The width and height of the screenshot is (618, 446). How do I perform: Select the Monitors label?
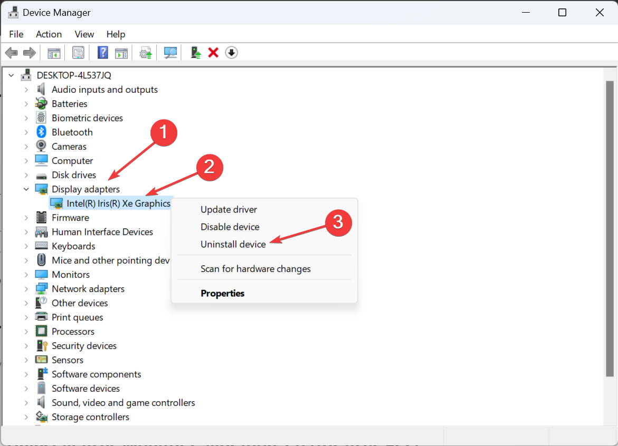71,274
